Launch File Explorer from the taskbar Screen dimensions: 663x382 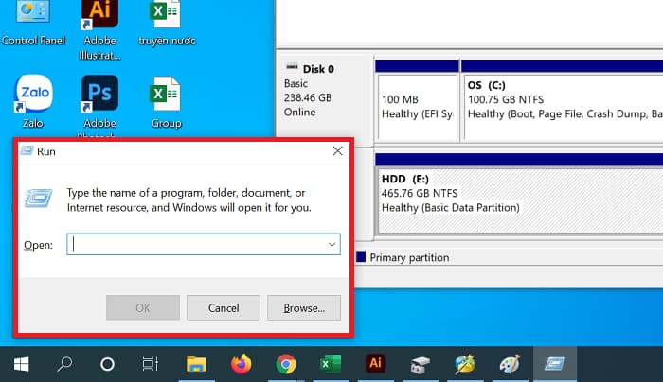[196, 363]
